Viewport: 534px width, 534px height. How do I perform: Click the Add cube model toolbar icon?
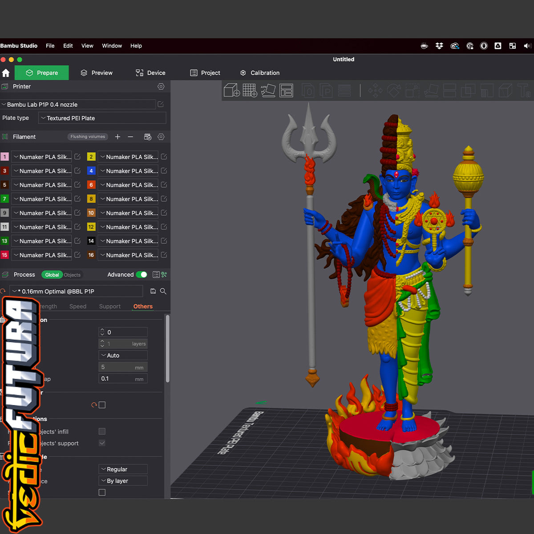coord(231,90)
